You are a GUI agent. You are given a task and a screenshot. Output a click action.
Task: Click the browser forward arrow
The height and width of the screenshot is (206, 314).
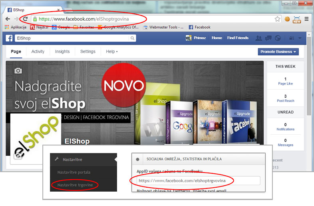(x=16, y=19)
